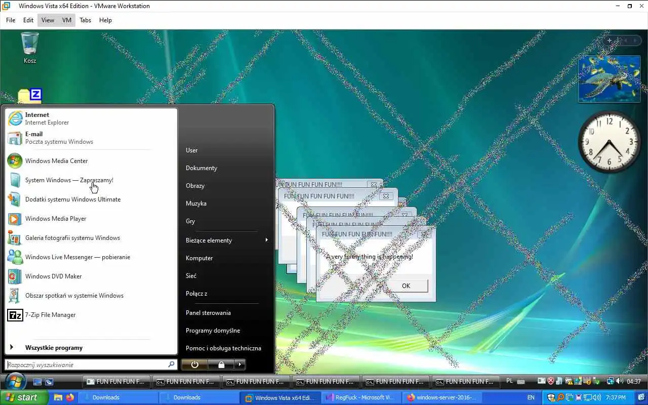Click host security shield tray icon
The height and width of the screenshot is (405, 648).
551,397
